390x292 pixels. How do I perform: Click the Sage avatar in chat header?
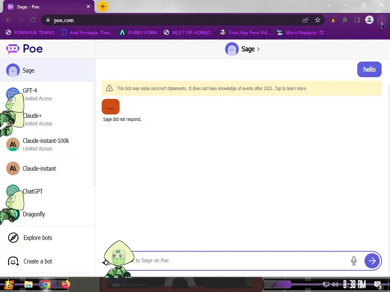tap(232, 49)
